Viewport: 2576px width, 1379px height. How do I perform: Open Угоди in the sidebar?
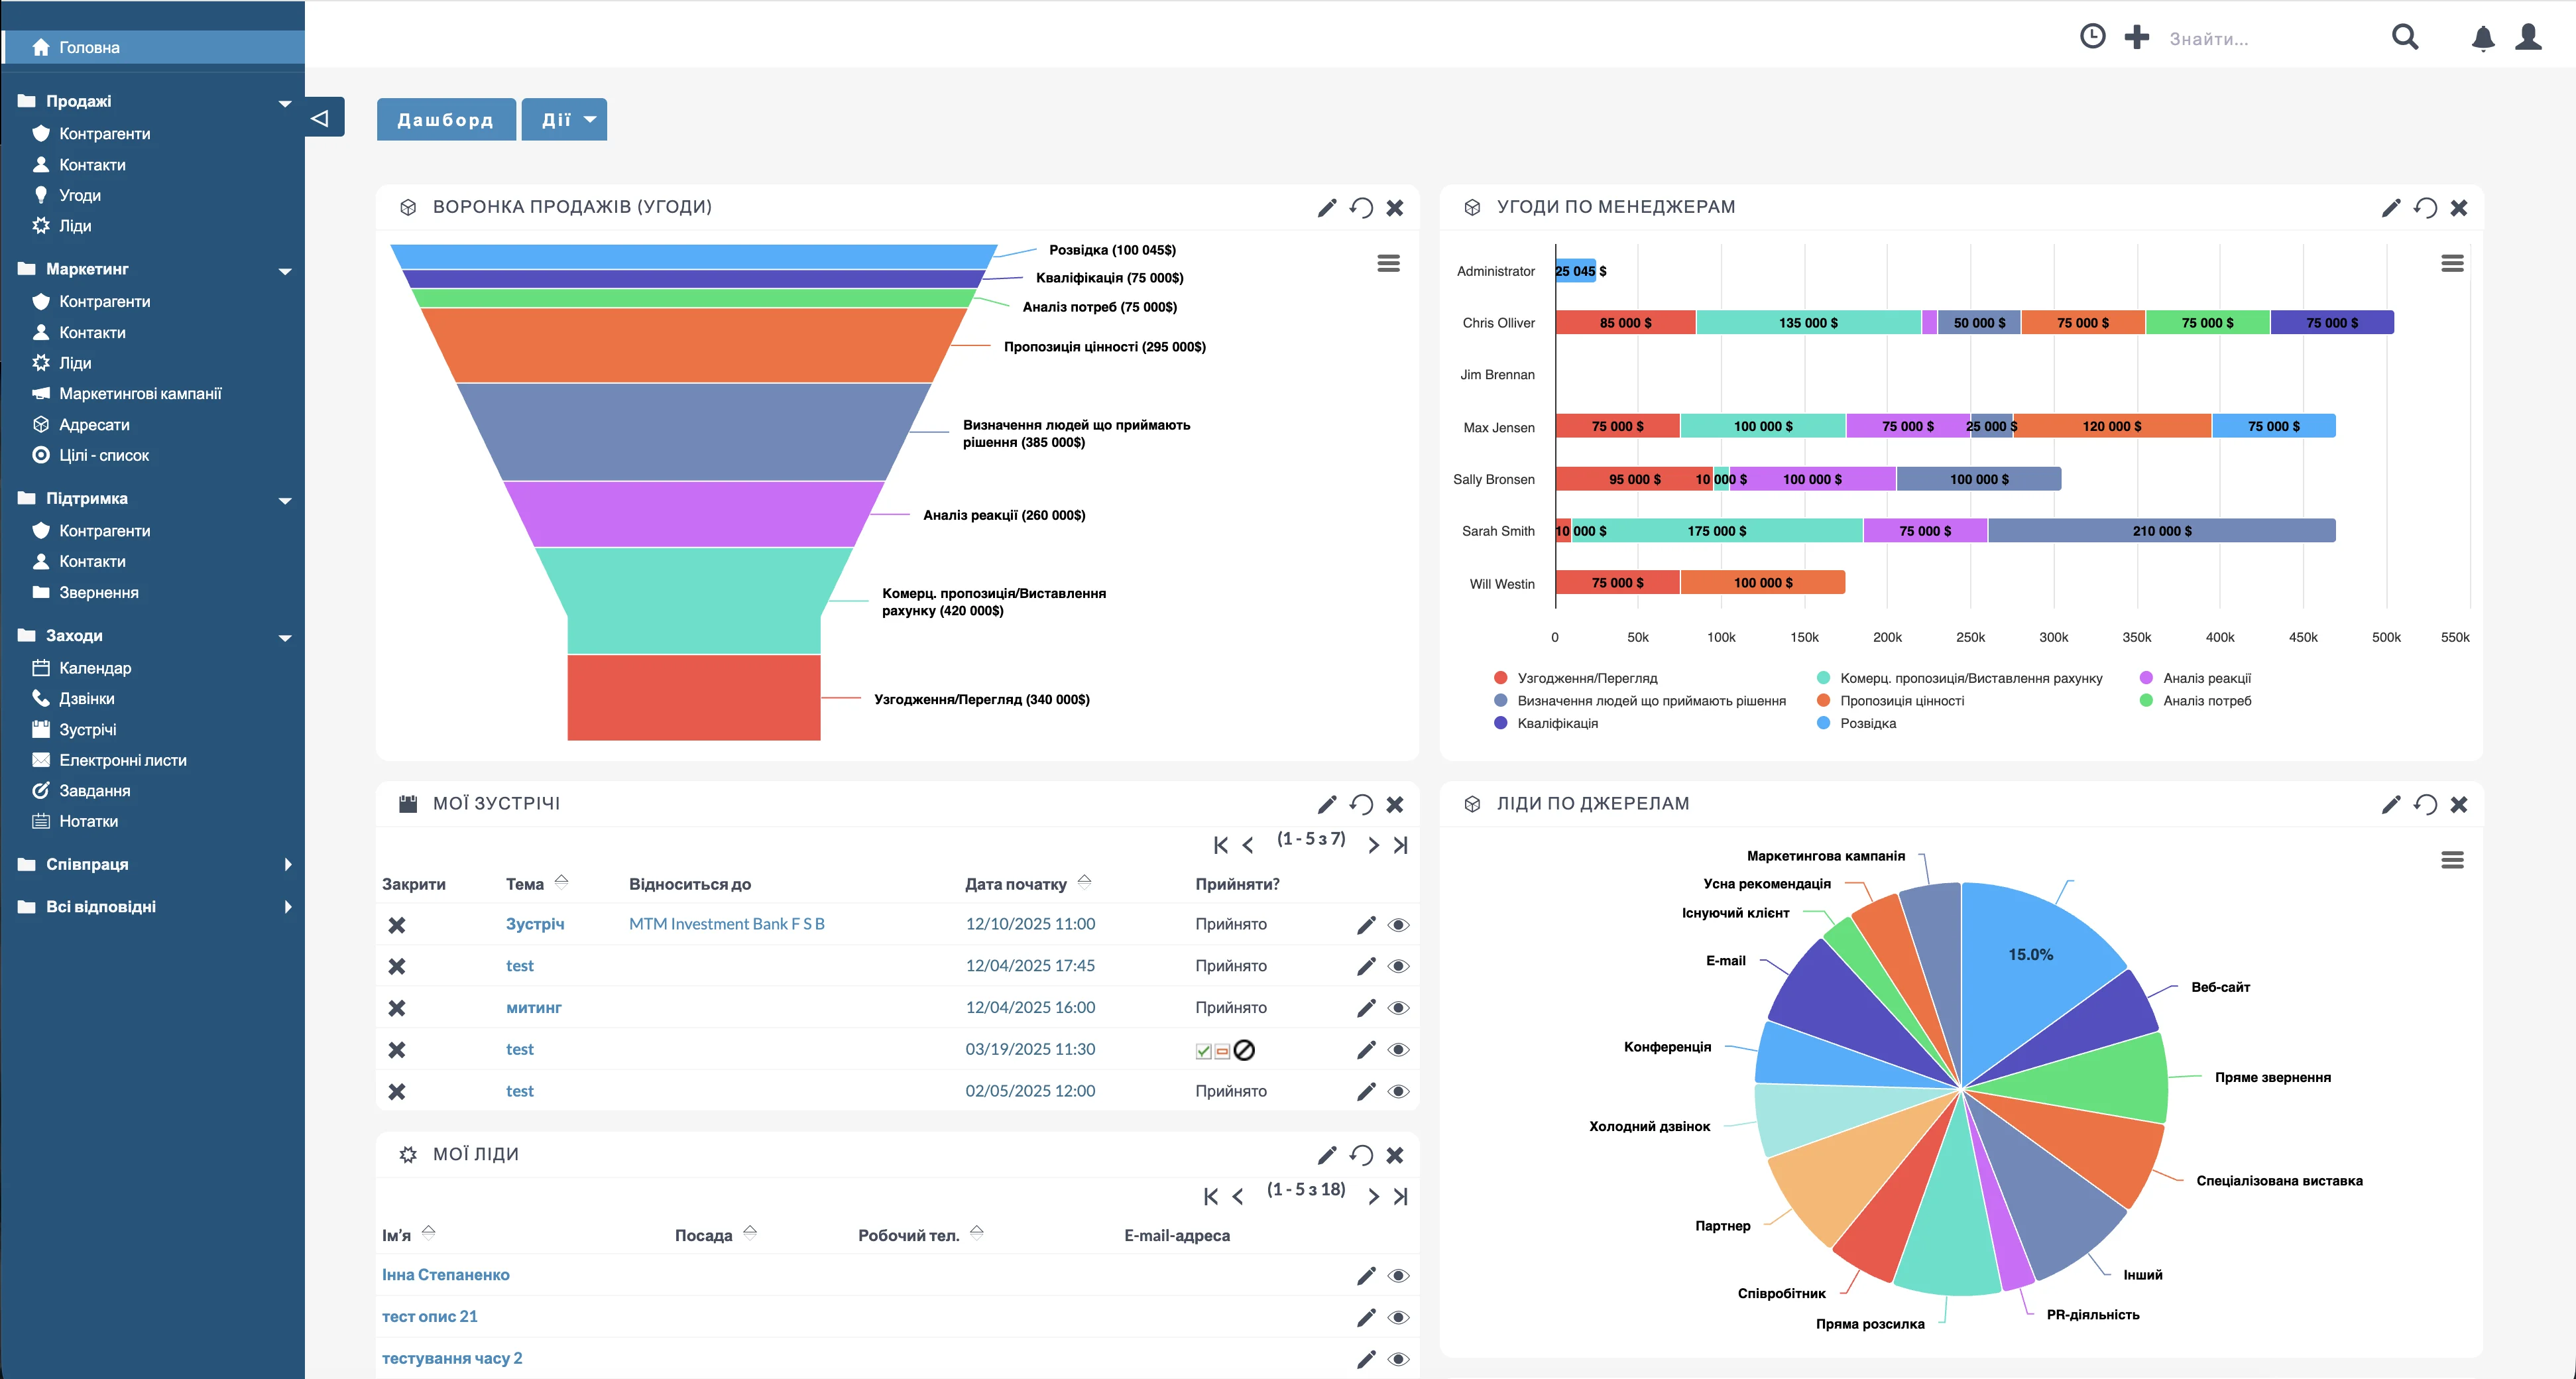click(80, 195)
